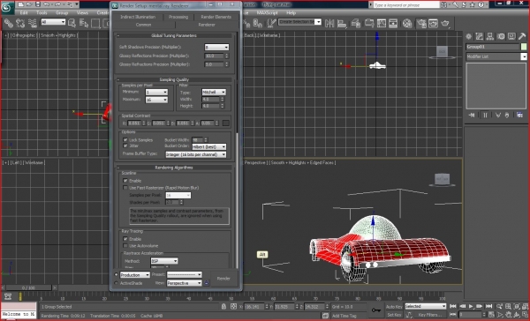Open Raytrace Acceleration Method BSP dropdown

pos(164,261)
